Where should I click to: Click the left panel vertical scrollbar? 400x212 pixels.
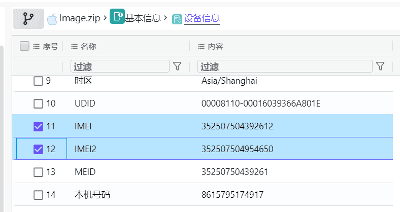pyautogui.click(x=2, y=129)
